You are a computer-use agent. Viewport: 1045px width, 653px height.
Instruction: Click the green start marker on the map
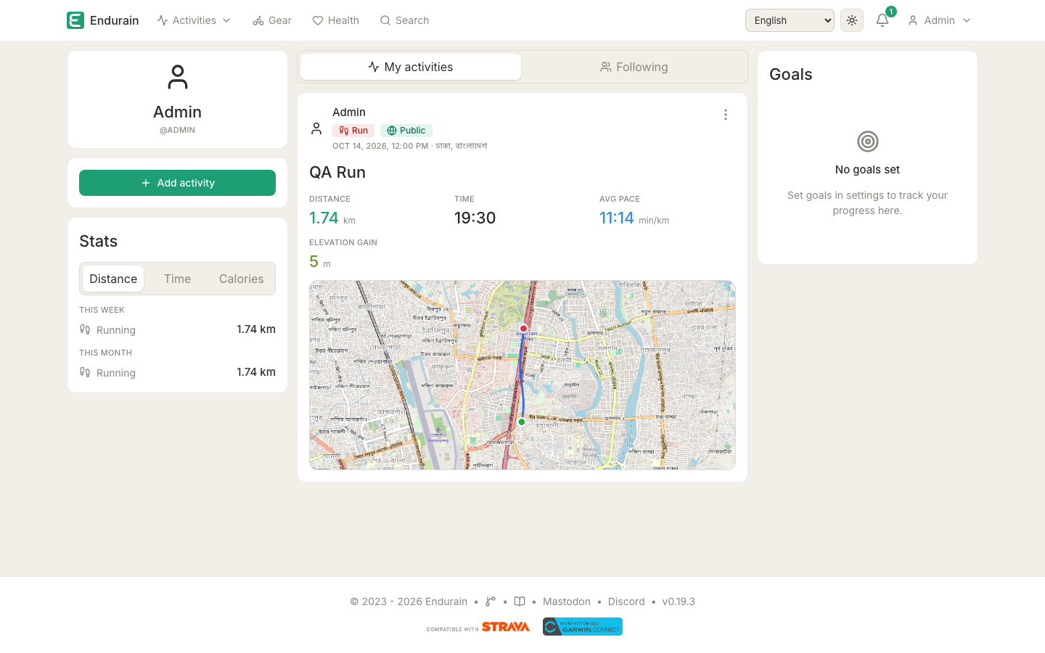pos(522,422)
